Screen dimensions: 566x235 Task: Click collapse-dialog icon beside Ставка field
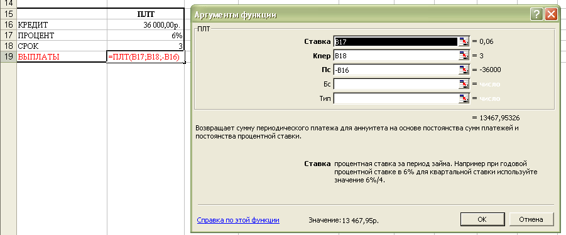(464, 41)
